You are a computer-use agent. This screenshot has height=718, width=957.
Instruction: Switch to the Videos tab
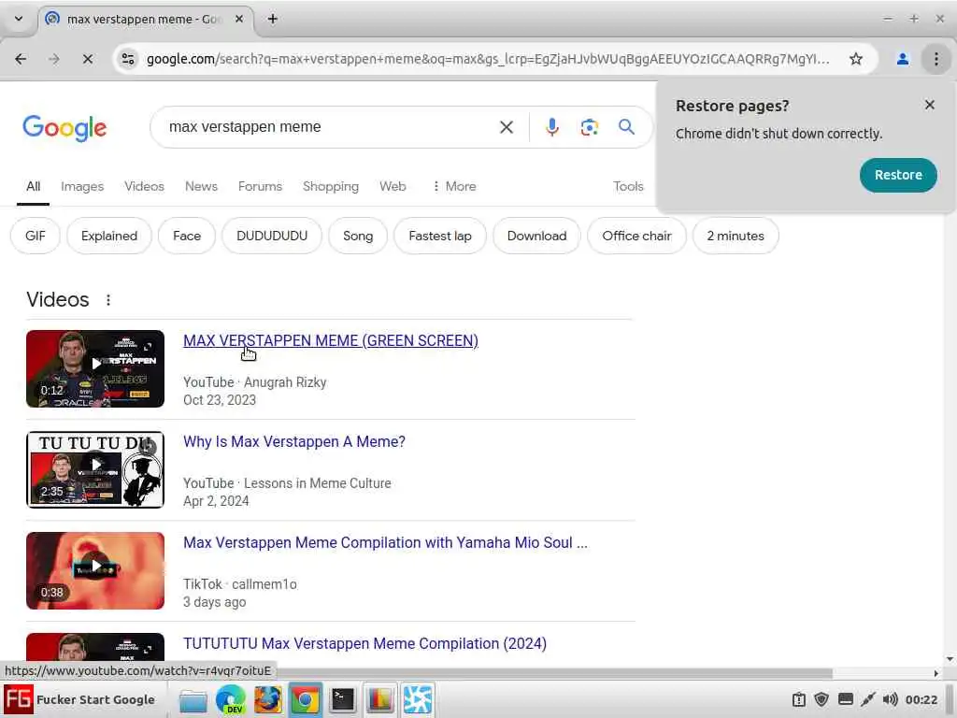coord(144,187)
